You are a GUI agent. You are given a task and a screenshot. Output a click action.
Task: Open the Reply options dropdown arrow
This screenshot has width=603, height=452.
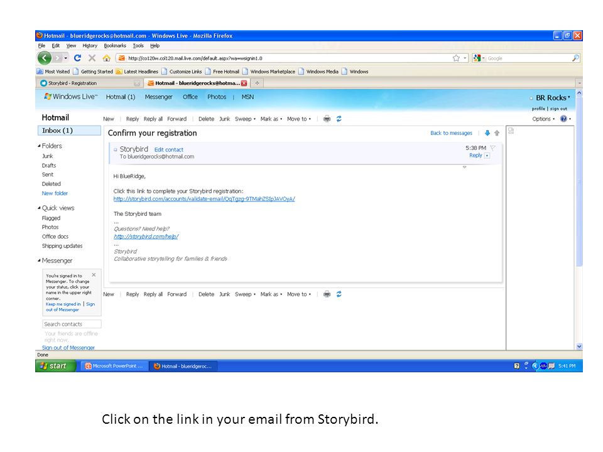point(487,156)
